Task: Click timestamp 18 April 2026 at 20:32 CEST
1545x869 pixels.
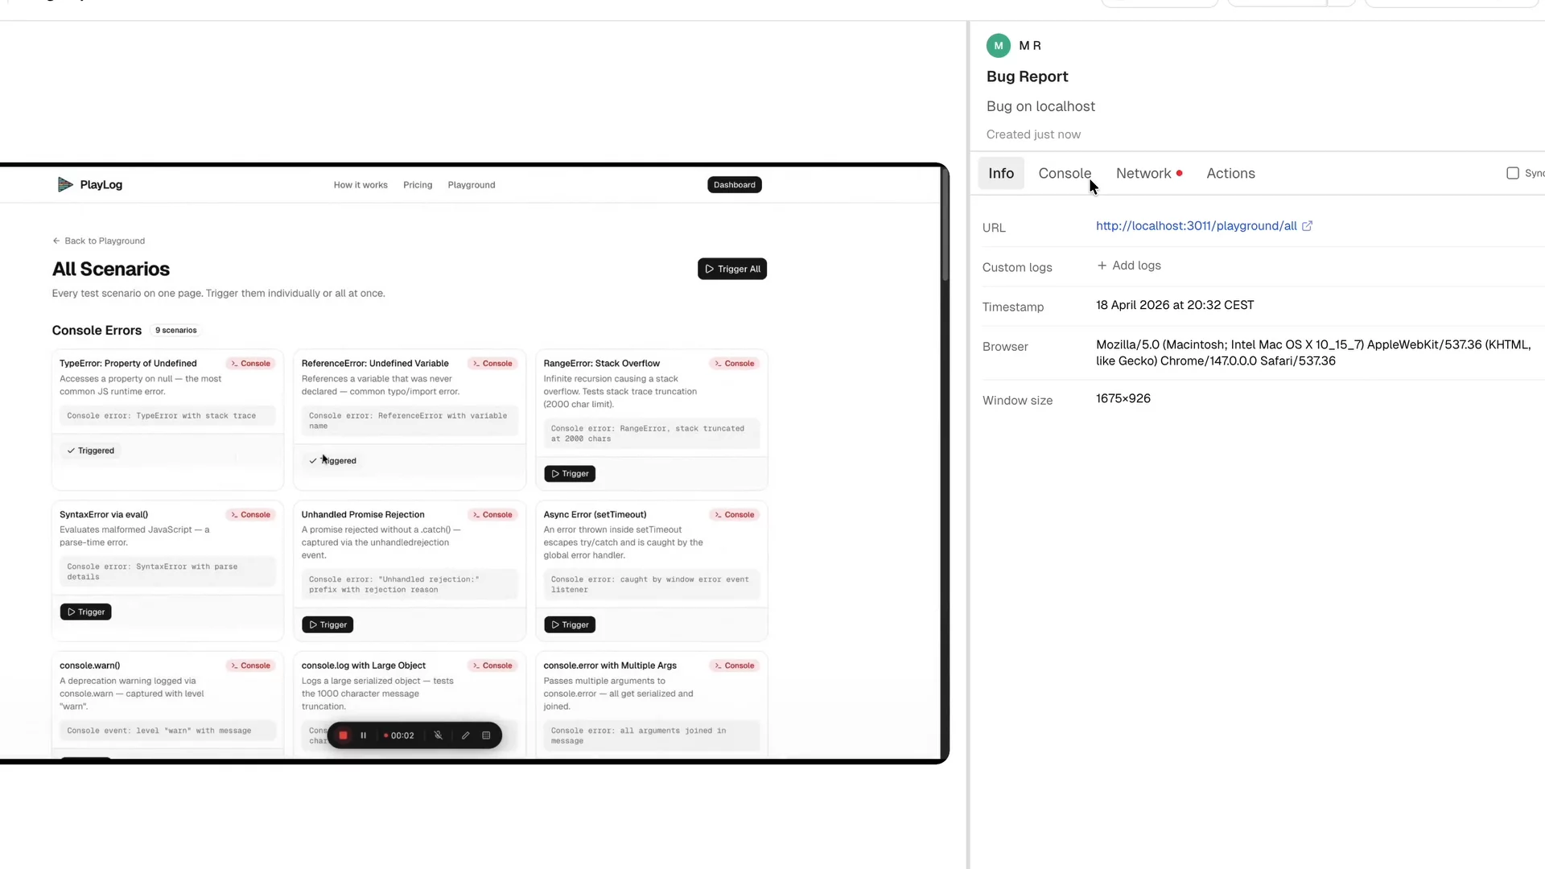Action: tap(1175, 305)
